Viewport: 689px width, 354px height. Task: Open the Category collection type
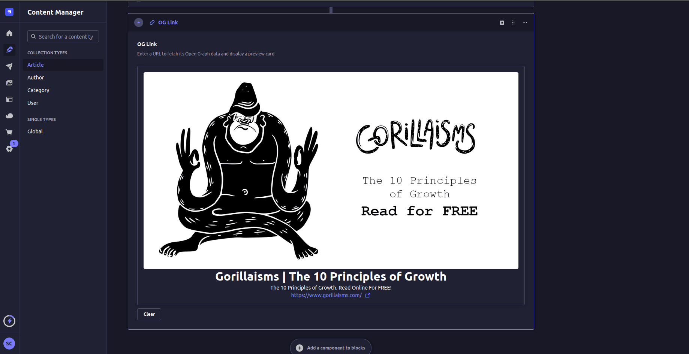[38, 90]
